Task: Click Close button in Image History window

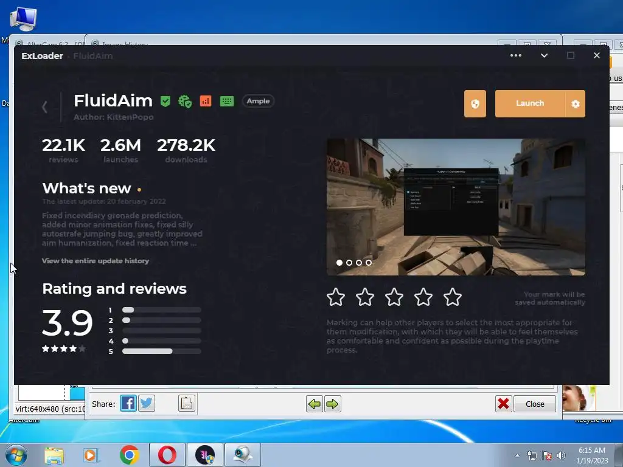Action: click(535, 404)
